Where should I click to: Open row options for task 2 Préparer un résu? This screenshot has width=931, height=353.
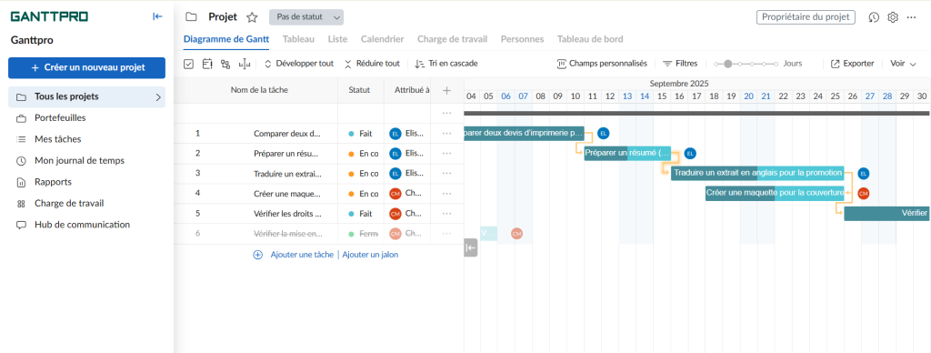(447, 154)
